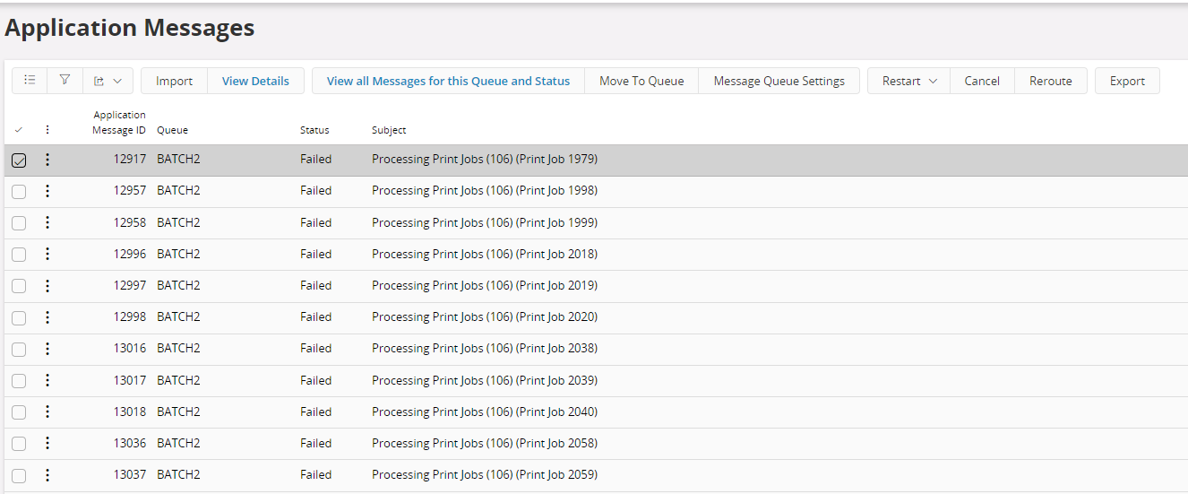
Task: Toggle the select-all checkmark in header
Action: (x=19, y=130)
